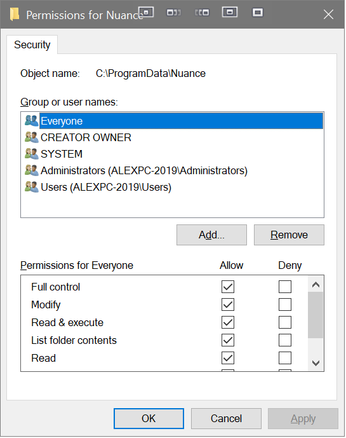This screenshot has height=438, width=346.
Task: Toggle Allow checkbox for Full control
Action: tap(228, 287)
